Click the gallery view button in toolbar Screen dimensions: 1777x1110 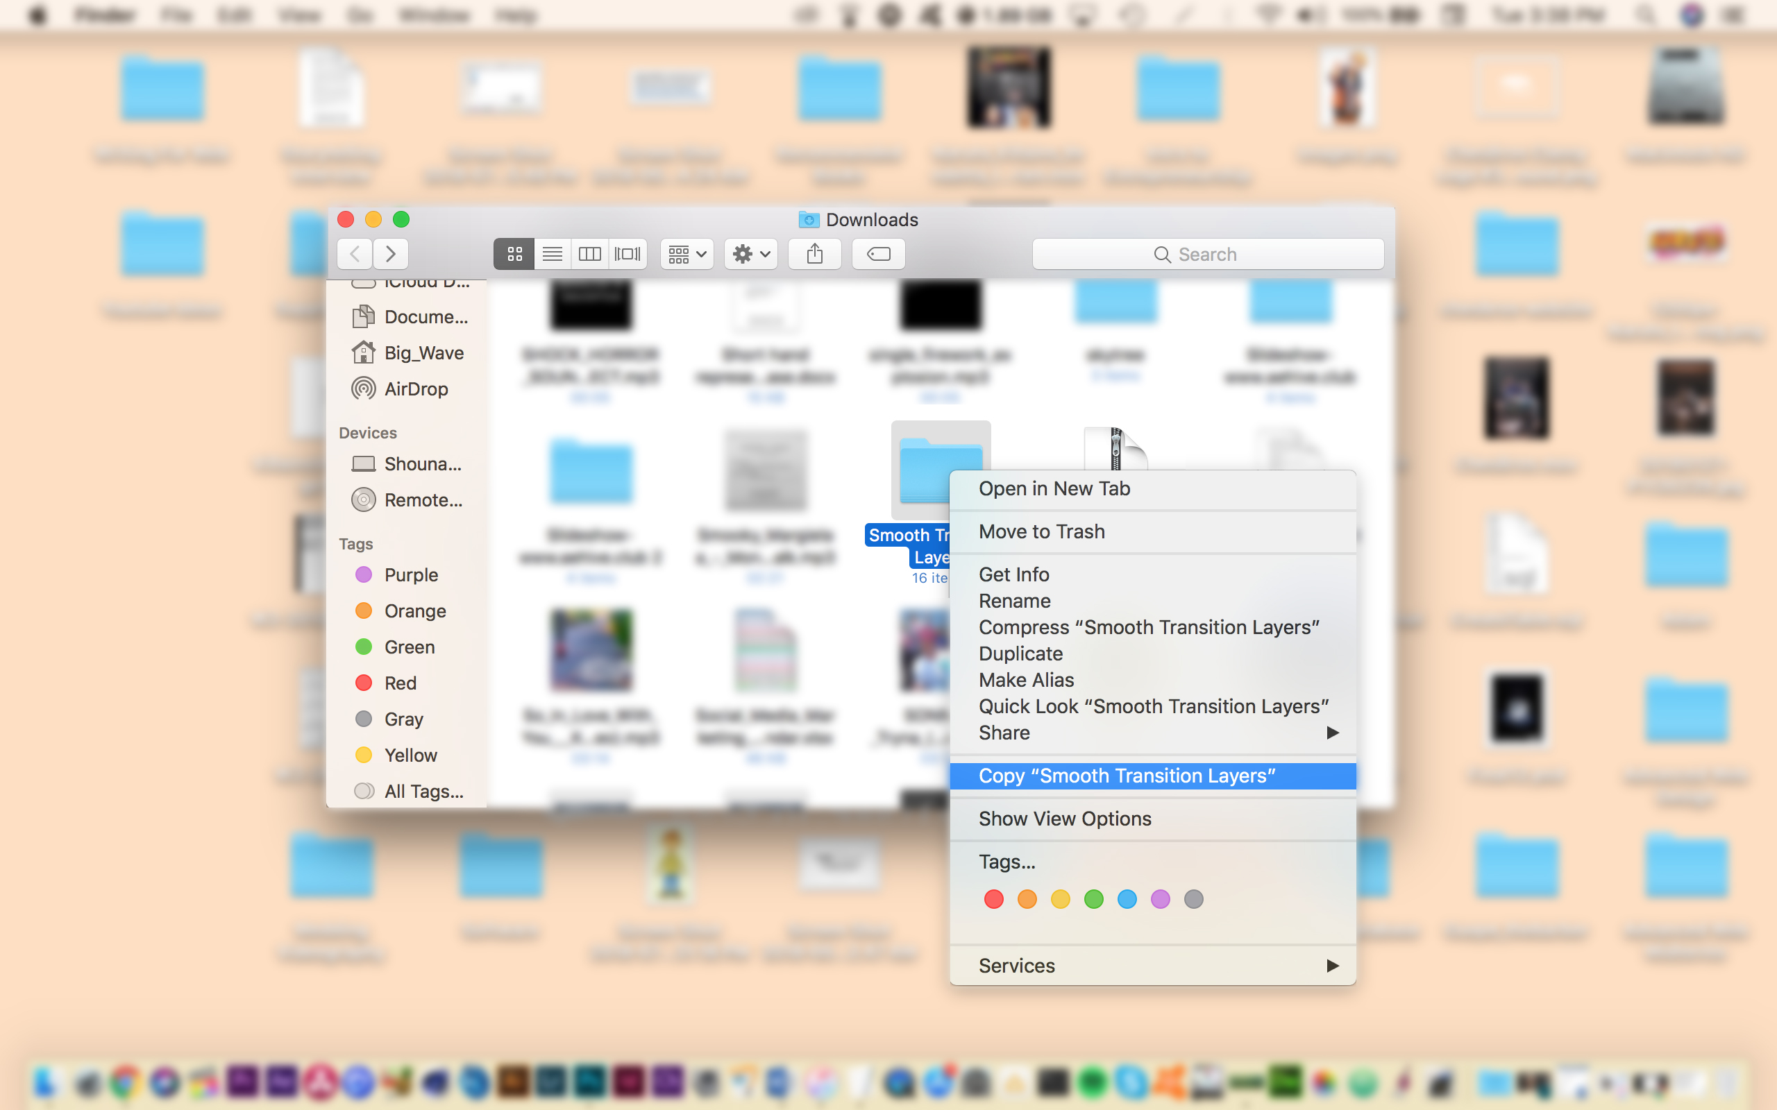tap(628, 253)
